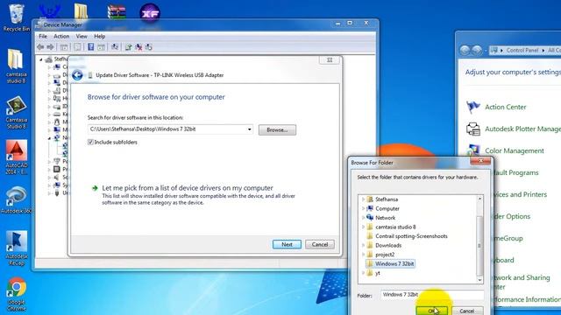
Task: Select the Camtasia Studio 8 shortcut icon
Action: (16, 113)
